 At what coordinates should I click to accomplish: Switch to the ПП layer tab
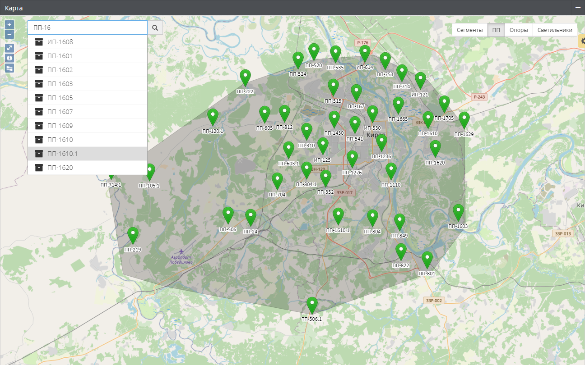496,30
